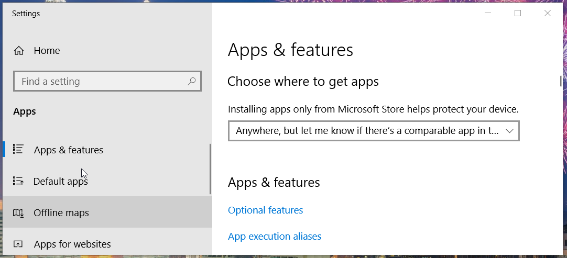The height and width of the screenshot is (258, 567).
Task: Close the Settings window
Action: click(548, 14)
